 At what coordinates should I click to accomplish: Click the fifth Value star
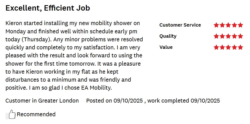pos(240,47)
